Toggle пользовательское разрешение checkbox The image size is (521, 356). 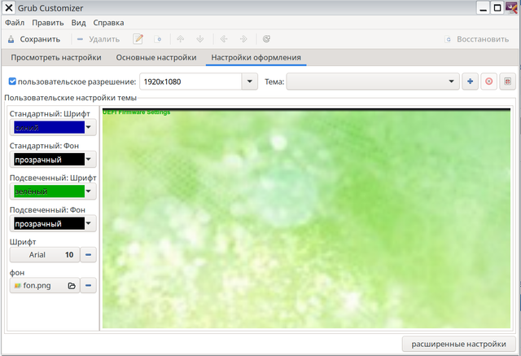click(12, 81)
